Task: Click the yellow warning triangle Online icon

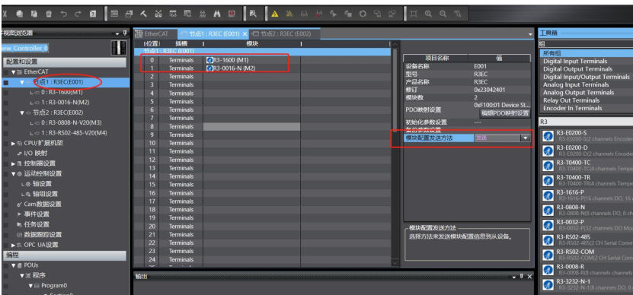Action: (274, 14)
